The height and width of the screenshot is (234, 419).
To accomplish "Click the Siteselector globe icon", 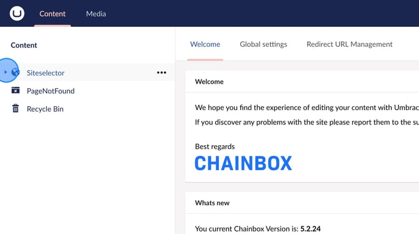I will point(16,72).
